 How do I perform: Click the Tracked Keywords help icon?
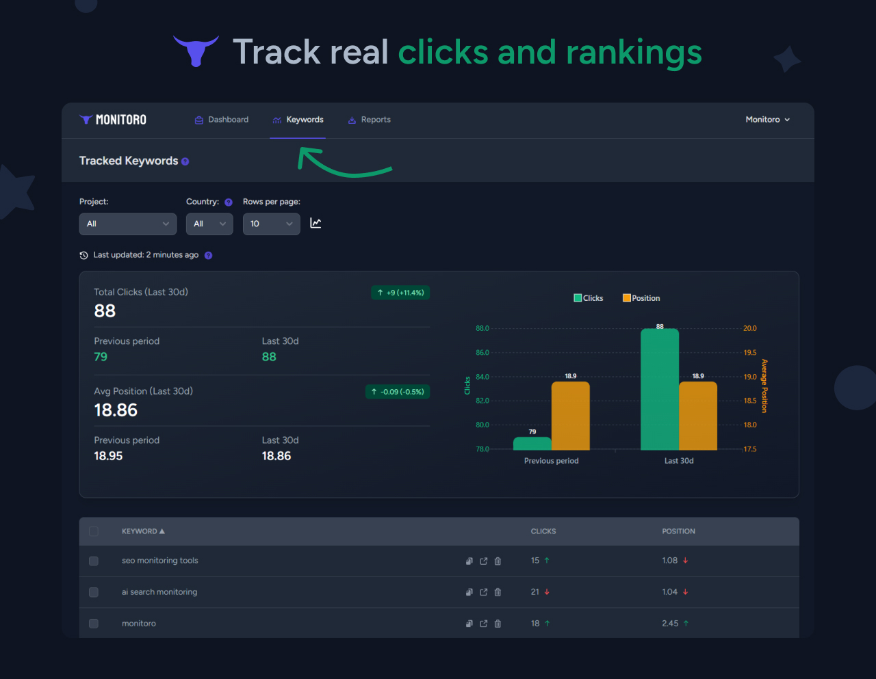pos(185,161)
